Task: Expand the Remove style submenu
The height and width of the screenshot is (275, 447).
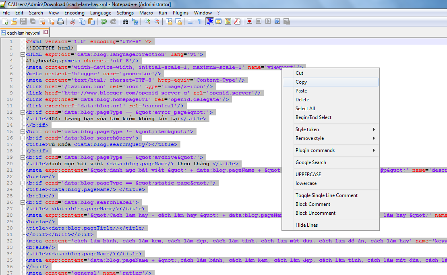Action: tap(331, 138)
